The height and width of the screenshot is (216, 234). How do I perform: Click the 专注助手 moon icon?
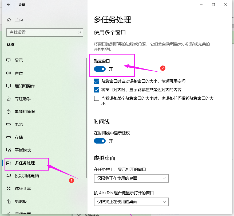coord(9,99)
